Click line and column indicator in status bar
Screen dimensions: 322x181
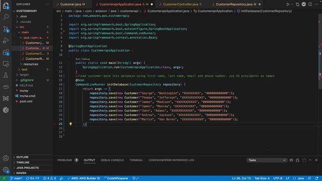[x=242, y=178]
